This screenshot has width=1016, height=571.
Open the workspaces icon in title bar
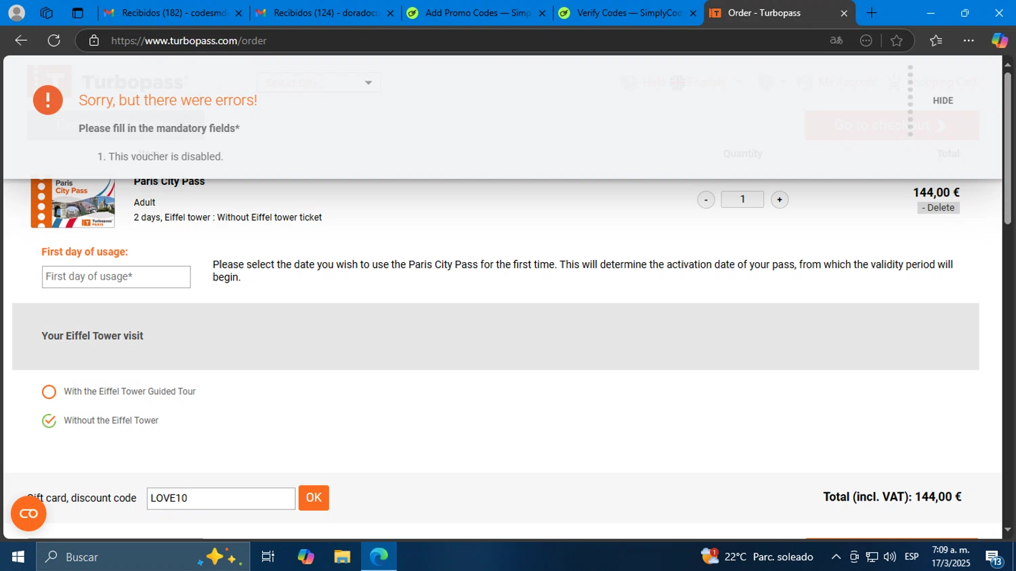point(46,13)
